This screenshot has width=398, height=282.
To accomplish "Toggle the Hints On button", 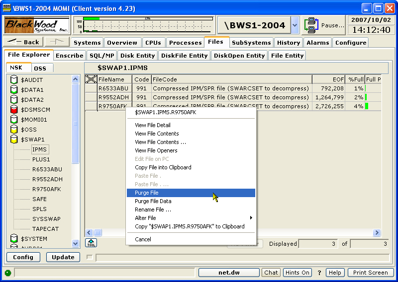I will coord(297,273).
